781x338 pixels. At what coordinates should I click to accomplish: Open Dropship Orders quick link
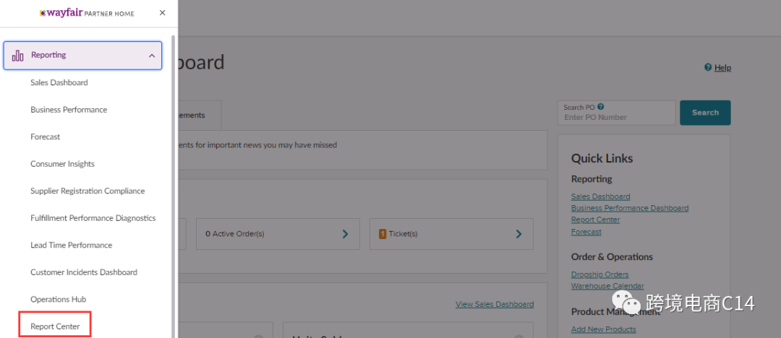[x=600, y=274]
